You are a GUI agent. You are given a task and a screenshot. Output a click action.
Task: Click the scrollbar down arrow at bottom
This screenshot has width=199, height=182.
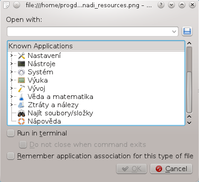pyautogui.click(x=189, y=123)
